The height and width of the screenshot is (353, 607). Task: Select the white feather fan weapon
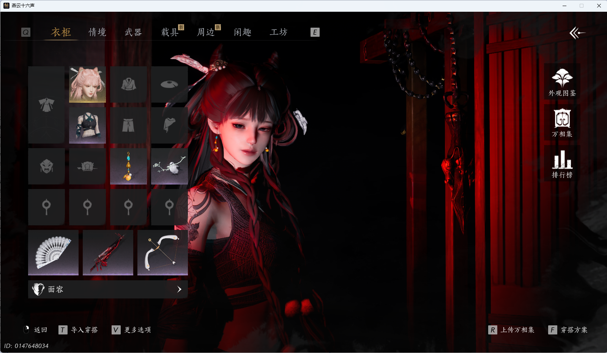coord(53,252)
